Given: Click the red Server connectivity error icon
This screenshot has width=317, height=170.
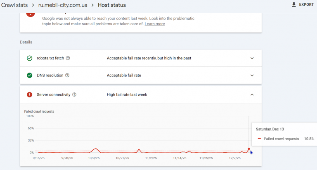Looking at the screenshot, I should click(x=29, y=94).
